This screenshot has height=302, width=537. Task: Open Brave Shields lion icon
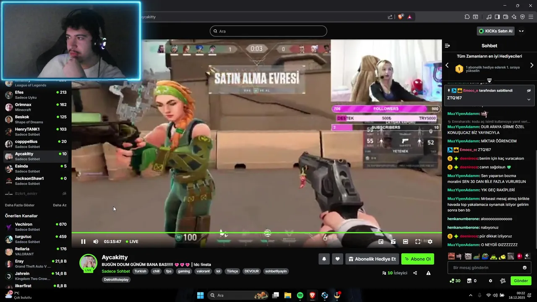pyautogui.click(x=401, y=17)
